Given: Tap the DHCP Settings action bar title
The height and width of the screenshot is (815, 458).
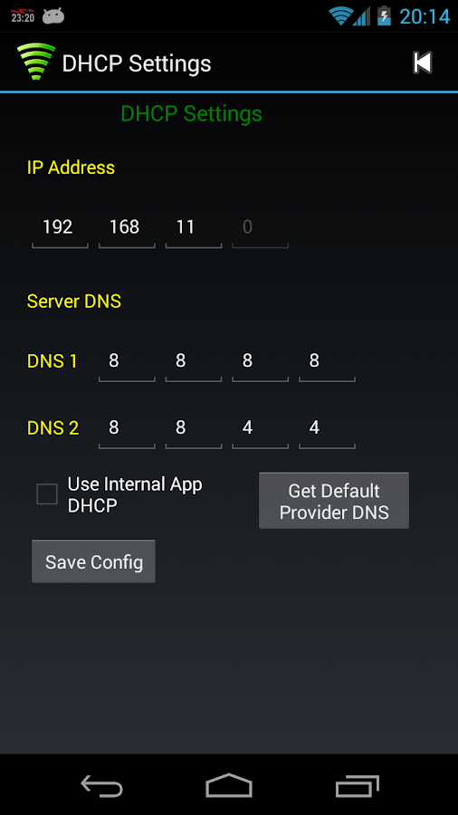Looking at the screenshot, I should point(137,63).
